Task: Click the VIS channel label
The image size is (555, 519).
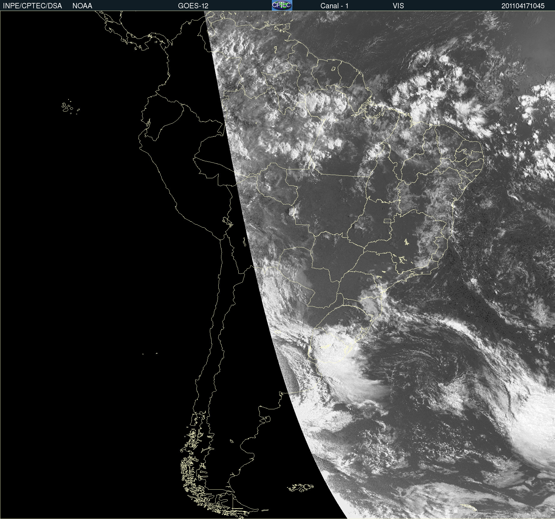Action: (x=398, y=6)
